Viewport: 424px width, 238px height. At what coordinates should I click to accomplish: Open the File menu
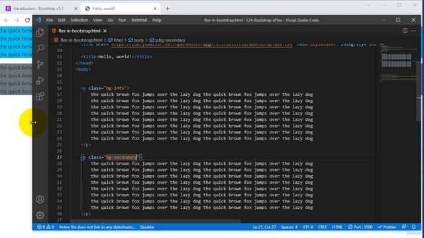coord(50,20)
